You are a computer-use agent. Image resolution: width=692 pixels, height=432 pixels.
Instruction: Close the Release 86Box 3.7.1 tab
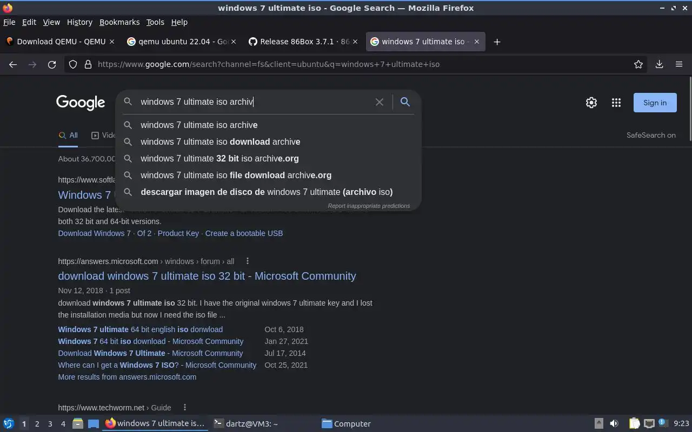tap(354, 42)
